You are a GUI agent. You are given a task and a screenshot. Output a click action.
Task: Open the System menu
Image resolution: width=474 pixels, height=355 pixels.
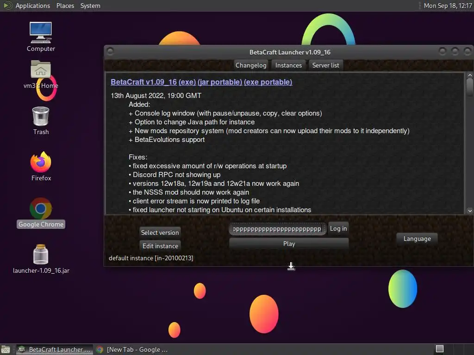pyautogui.click(x=90, y=6)
